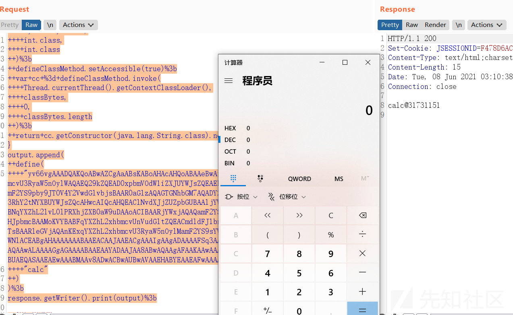This screenshot has height=315, width=513.
Task: Click the output.append( line in request
Action: 36,154
